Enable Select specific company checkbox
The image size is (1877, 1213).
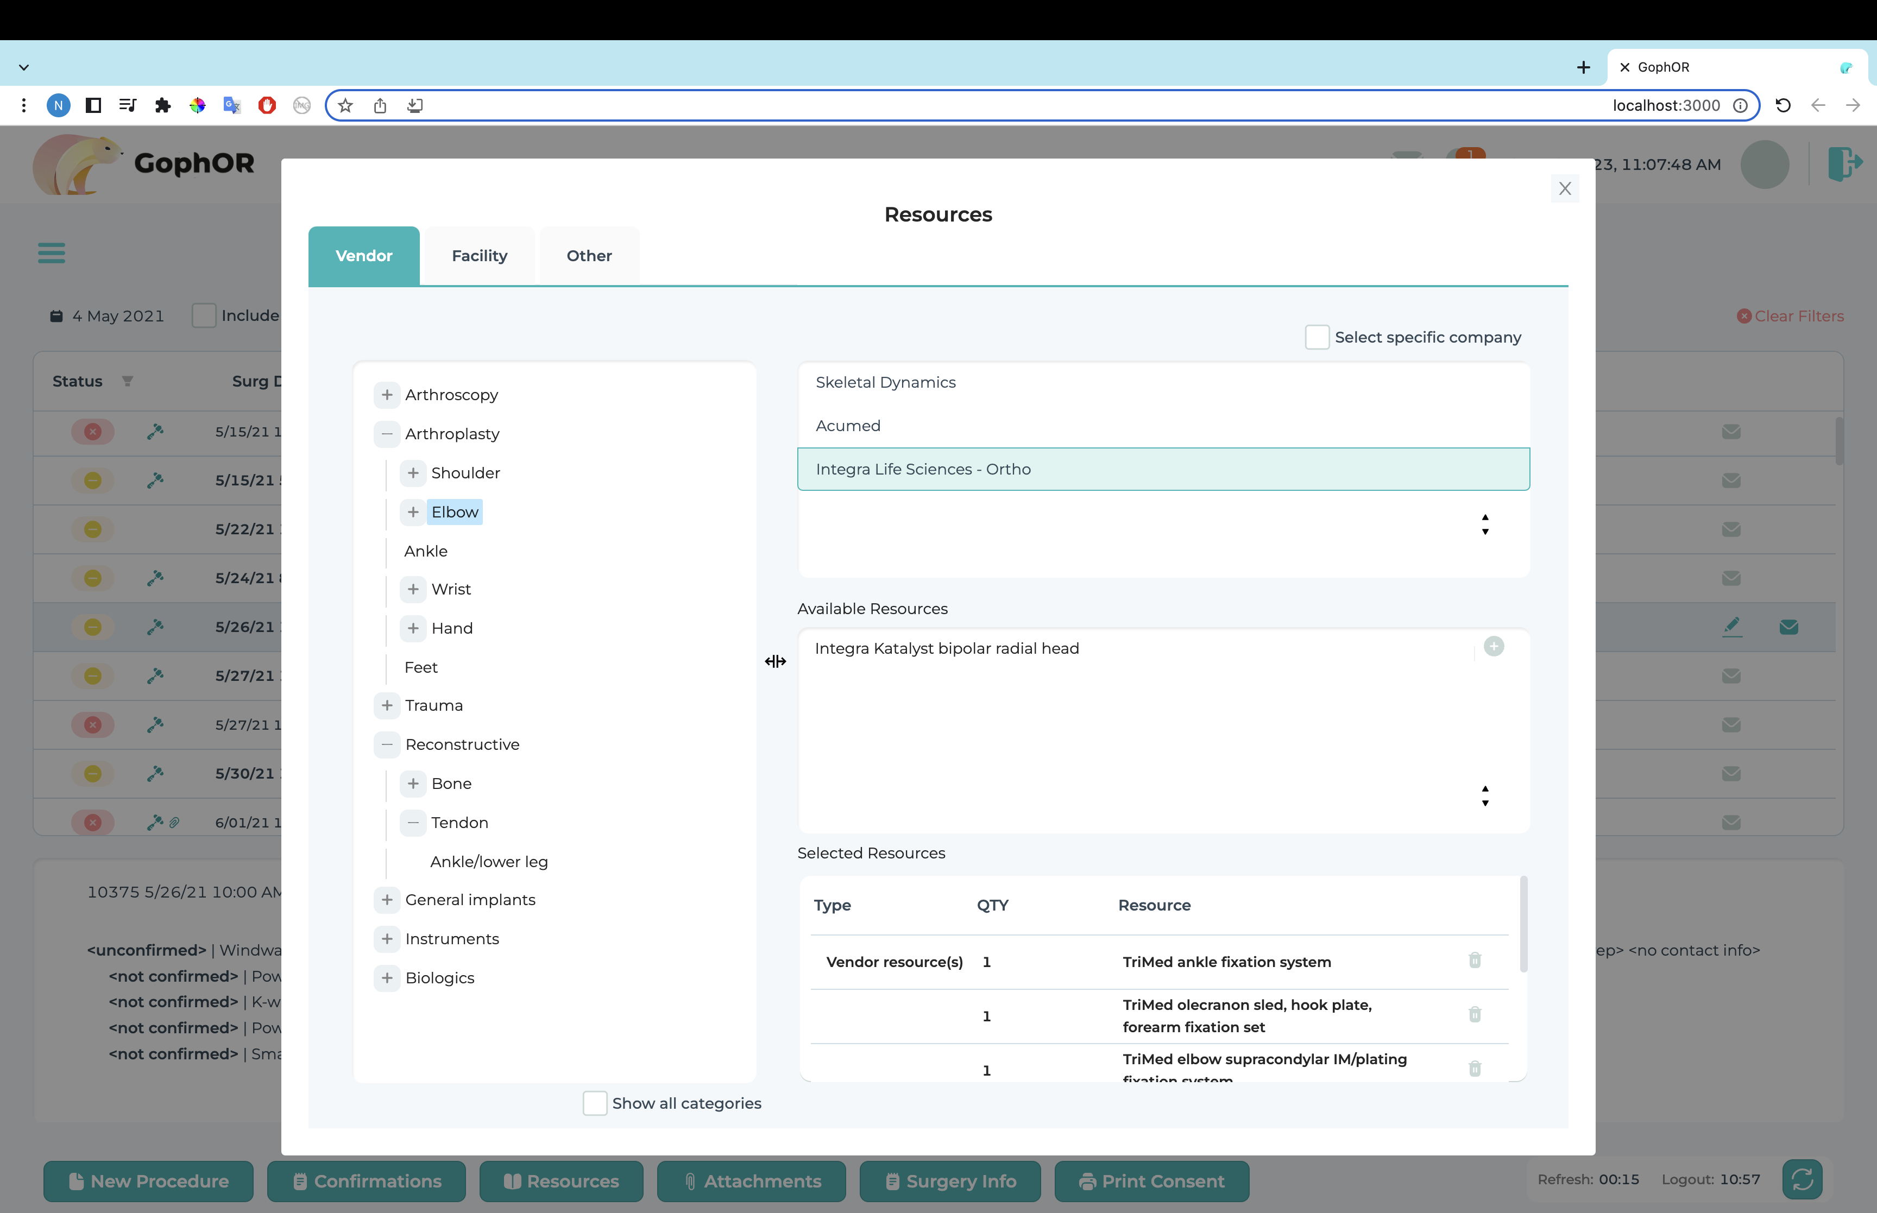point(1317,337)
